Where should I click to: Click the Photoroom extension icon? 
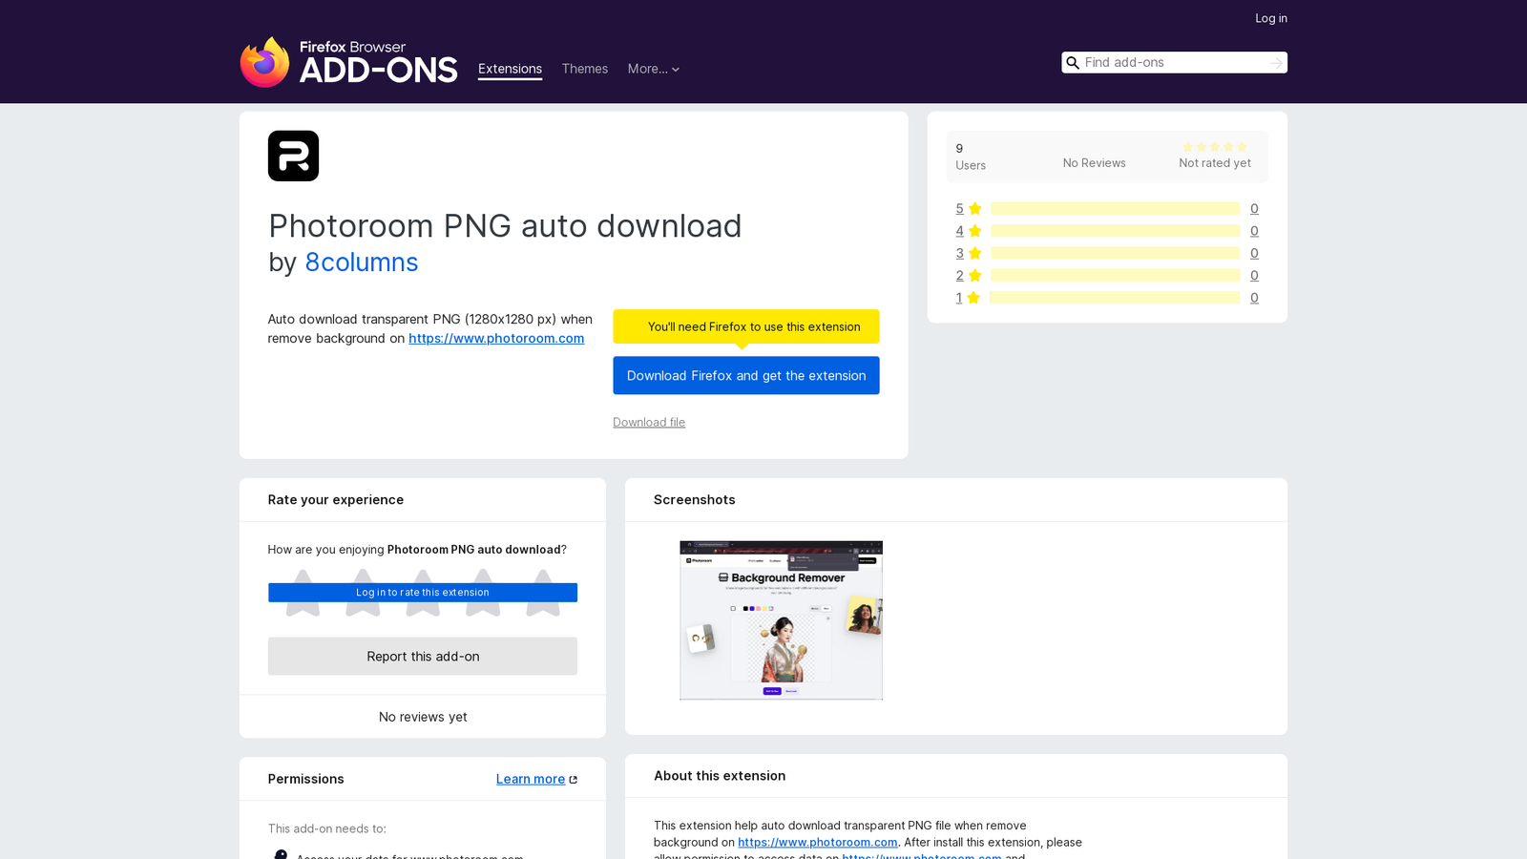click(x=293, y=156)
